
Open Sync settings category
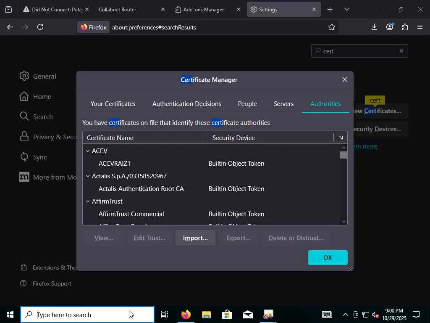pos(33,157)
